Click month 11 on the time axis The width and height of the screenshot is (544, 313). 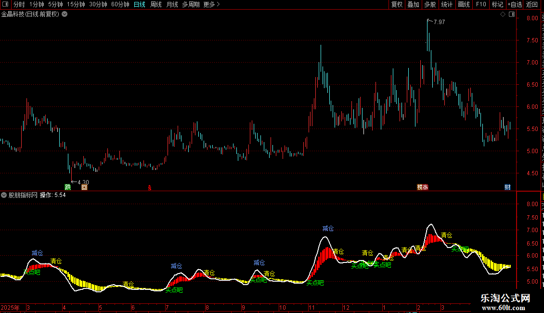click(311, 307)
